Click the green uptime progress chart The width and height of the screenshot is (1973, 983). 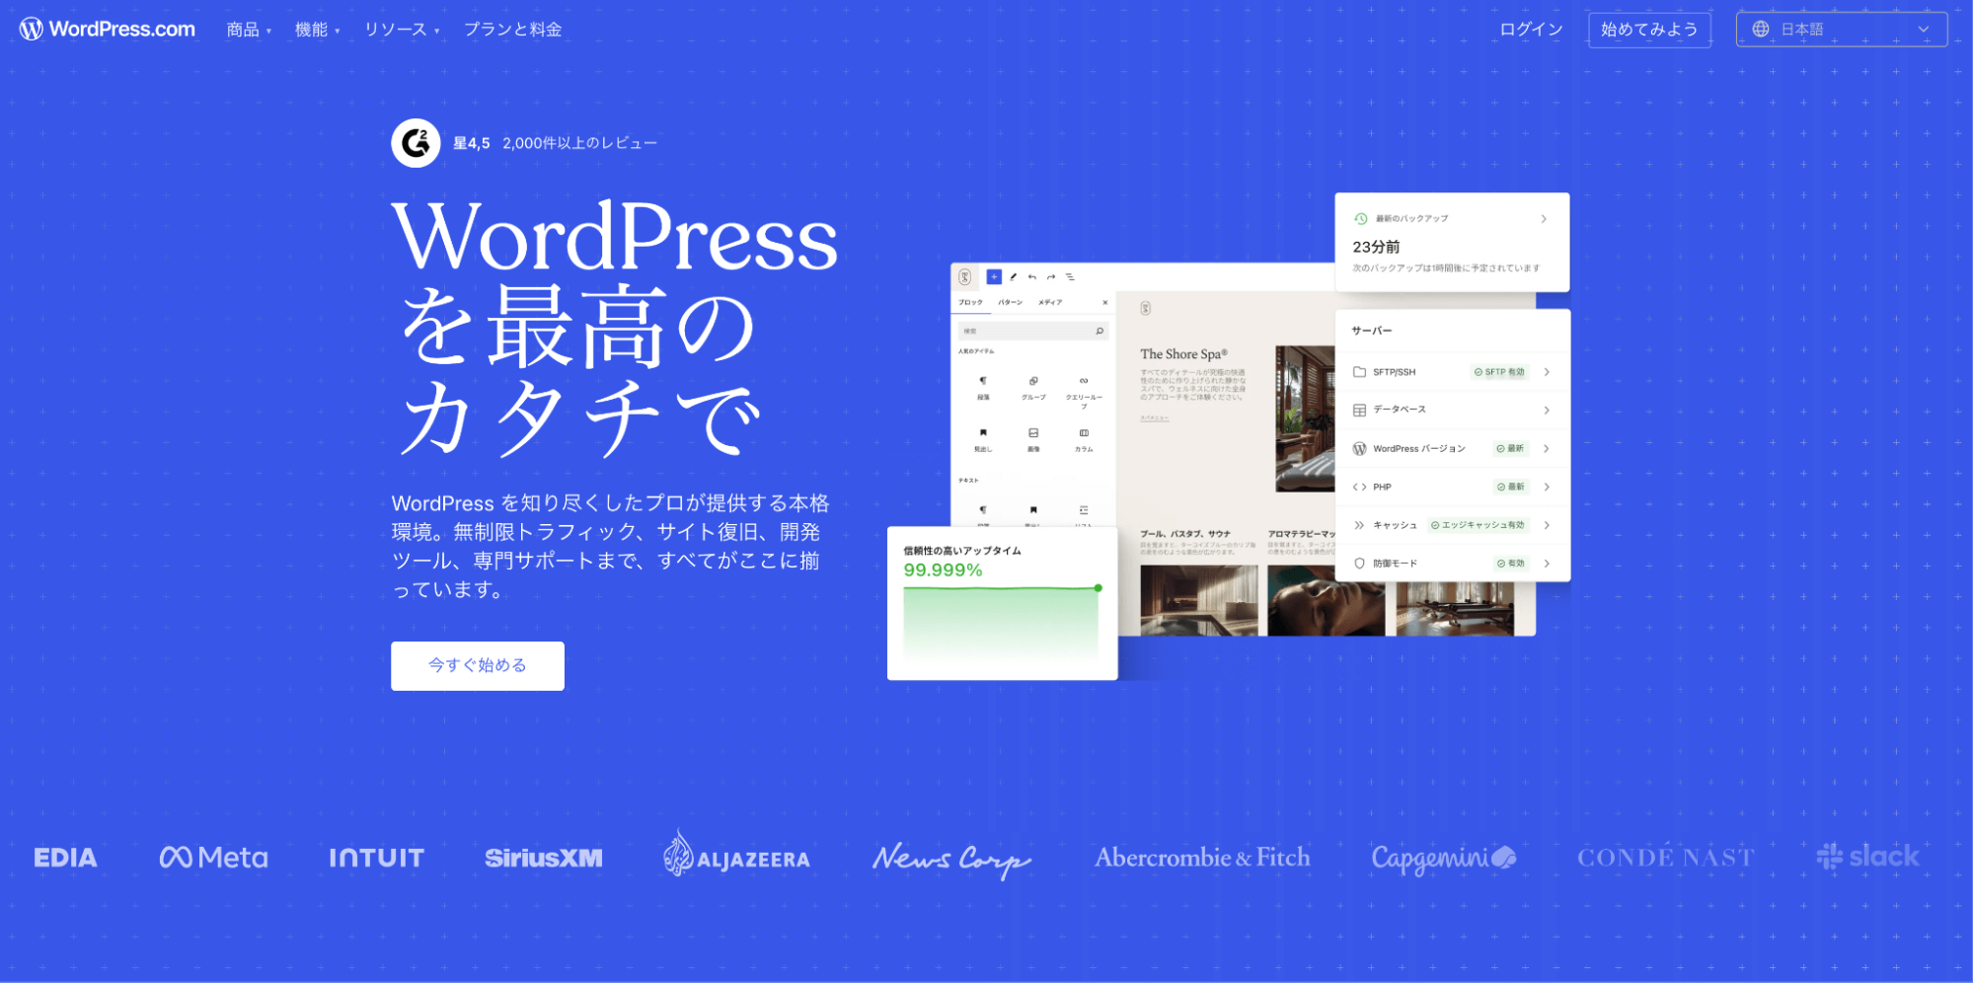[x=1000, y=617]
